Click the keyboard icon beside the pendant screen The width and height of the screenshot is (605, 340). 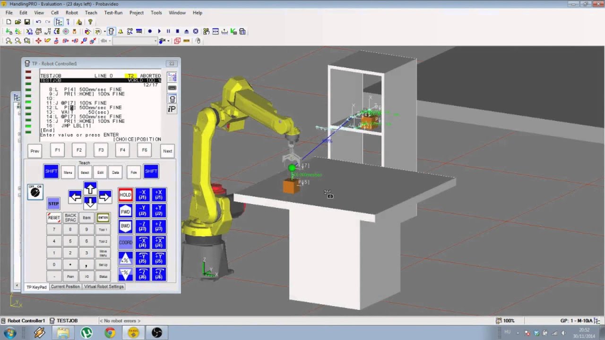[x=172, y=88]
